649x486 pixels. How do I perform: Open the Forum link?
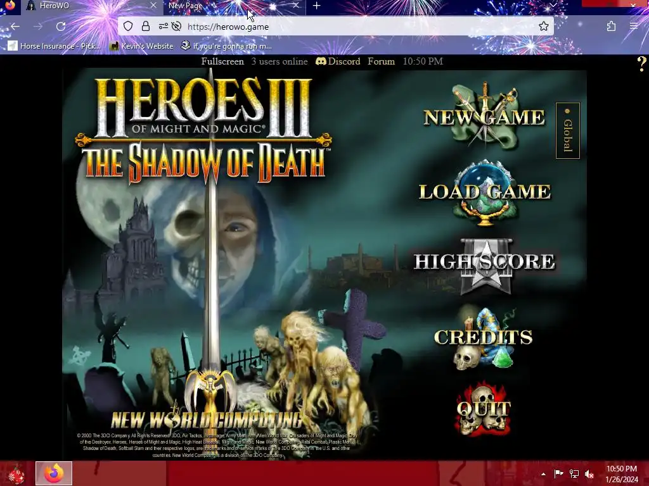tap(381, 61)
